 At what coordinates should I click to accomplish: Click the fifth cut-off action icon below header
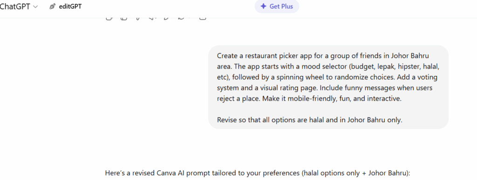point(166,19)
